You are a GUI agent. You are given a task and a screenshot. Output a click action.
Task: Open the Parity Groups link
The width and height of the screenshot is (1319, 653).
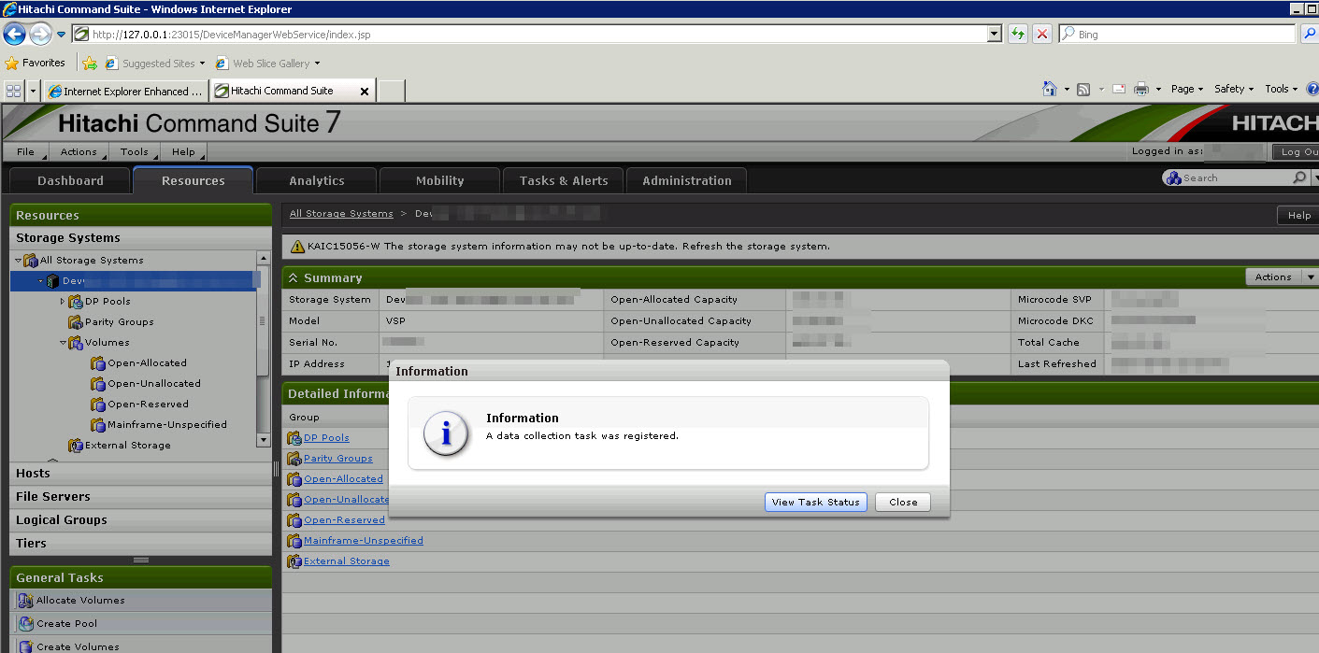coord(337,459)
